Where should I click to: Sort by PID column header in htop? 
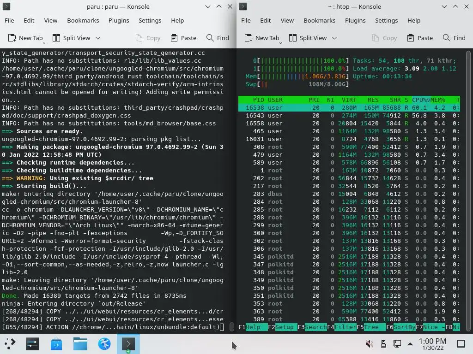click(x=259, y=100)
